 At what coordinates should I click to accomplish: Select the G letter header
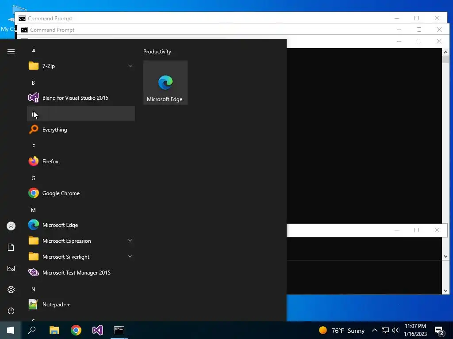(33, 178)
